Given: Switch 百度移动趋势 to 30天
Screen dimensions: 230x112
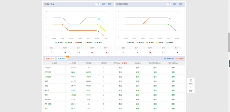Looking at the screenshot, I should pos(175,4).
